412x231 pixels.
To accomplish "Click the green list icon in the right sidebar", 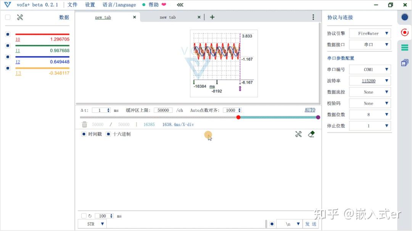I will tap(404, 47).
